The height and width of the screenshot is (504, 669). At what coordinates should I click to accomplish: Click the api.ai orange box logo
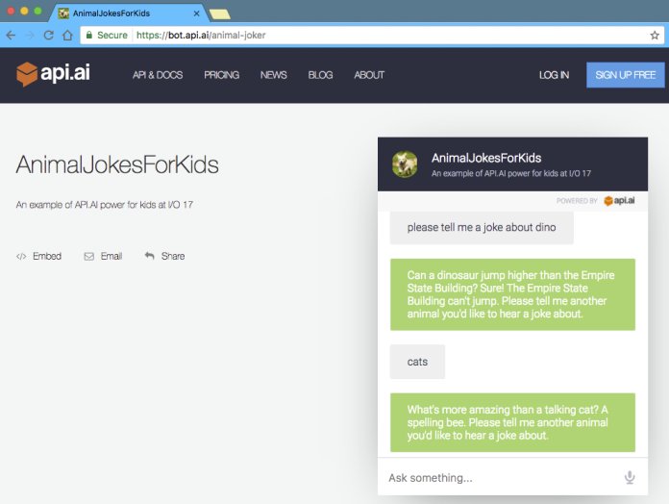[27, 74]
